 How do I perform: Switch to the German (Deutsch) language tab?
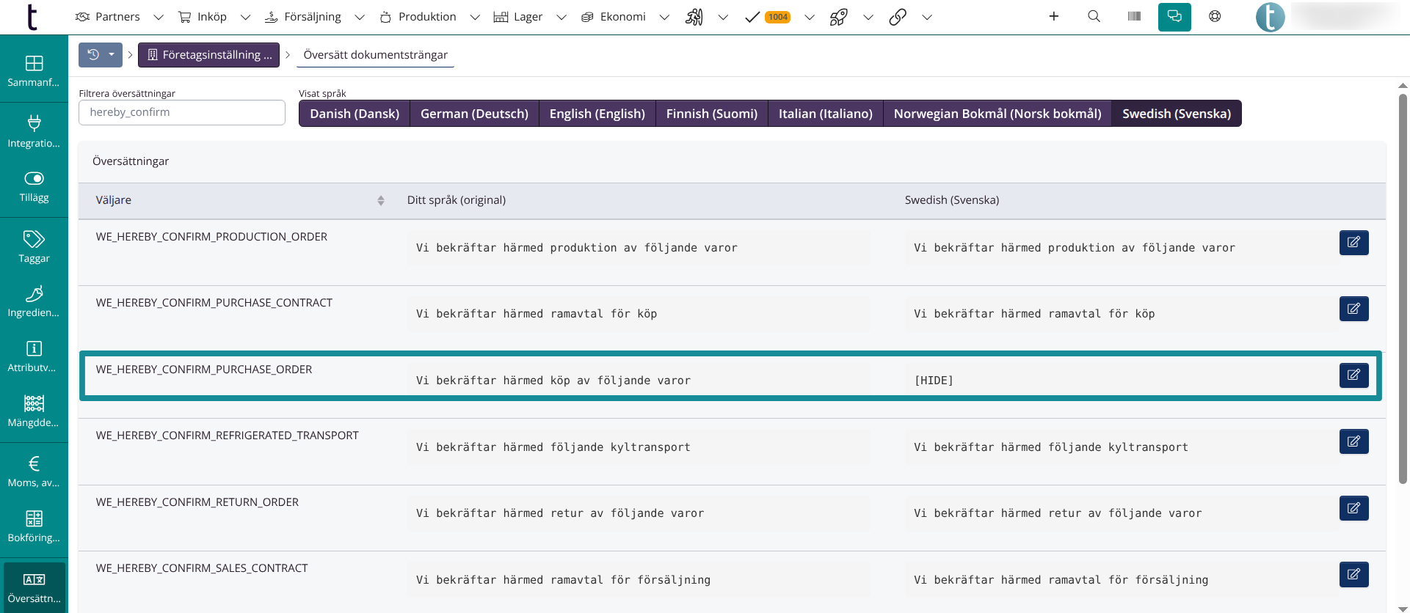pyautogui.click(x=474, y=114)
